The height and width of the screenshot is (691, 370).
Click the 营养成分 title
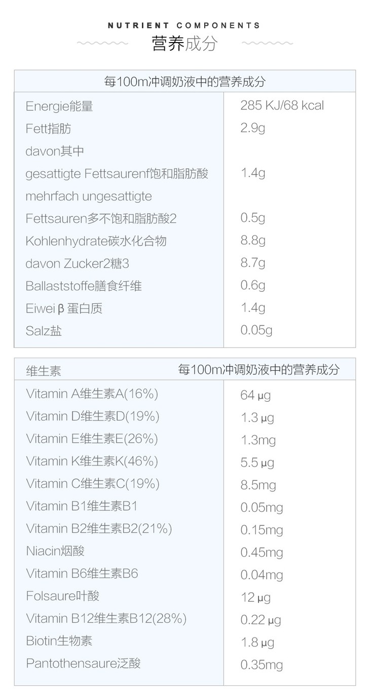[184, 44]
